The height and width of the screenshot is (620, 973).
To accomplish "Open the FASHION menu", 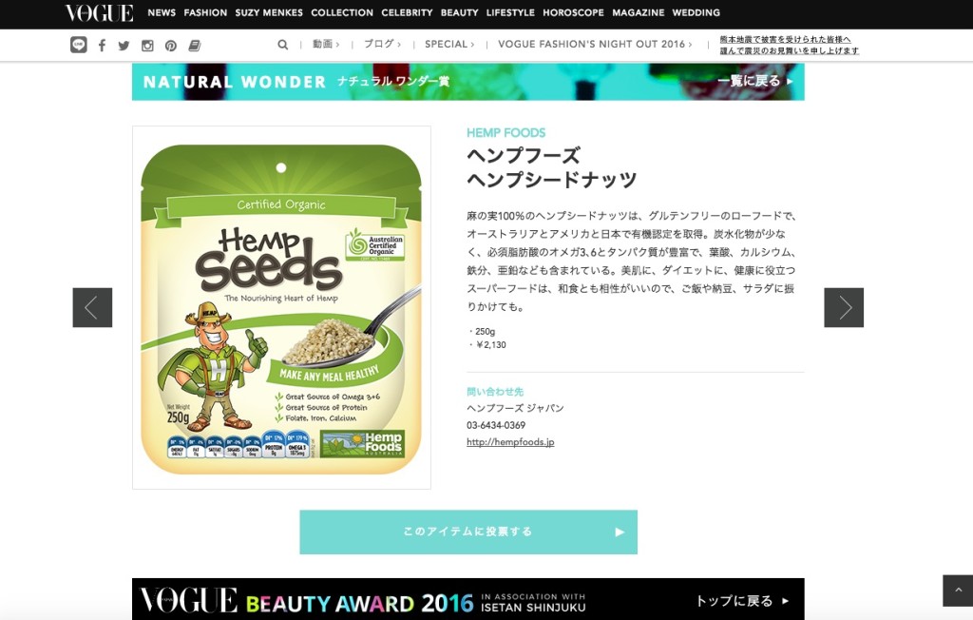I will pyautogui.click(x=205, y=12).
